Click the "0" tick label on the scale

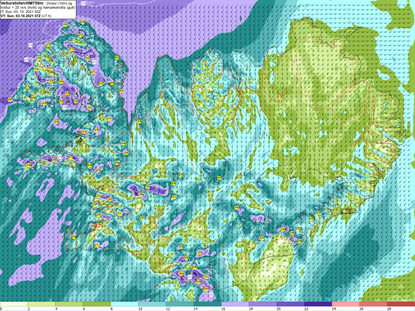click(x=1, y=309)
